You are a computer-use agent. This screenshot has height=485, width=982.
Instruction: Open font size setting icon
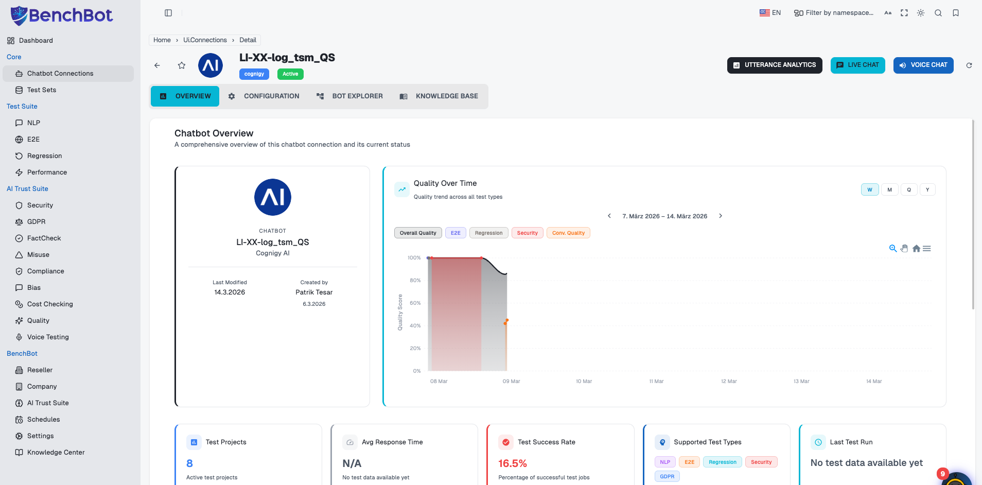click(888, 13)
